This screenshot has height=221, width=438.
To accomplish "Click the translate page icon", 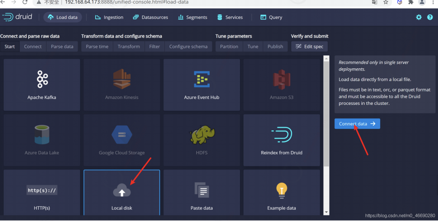I will (x=375, y=2).
